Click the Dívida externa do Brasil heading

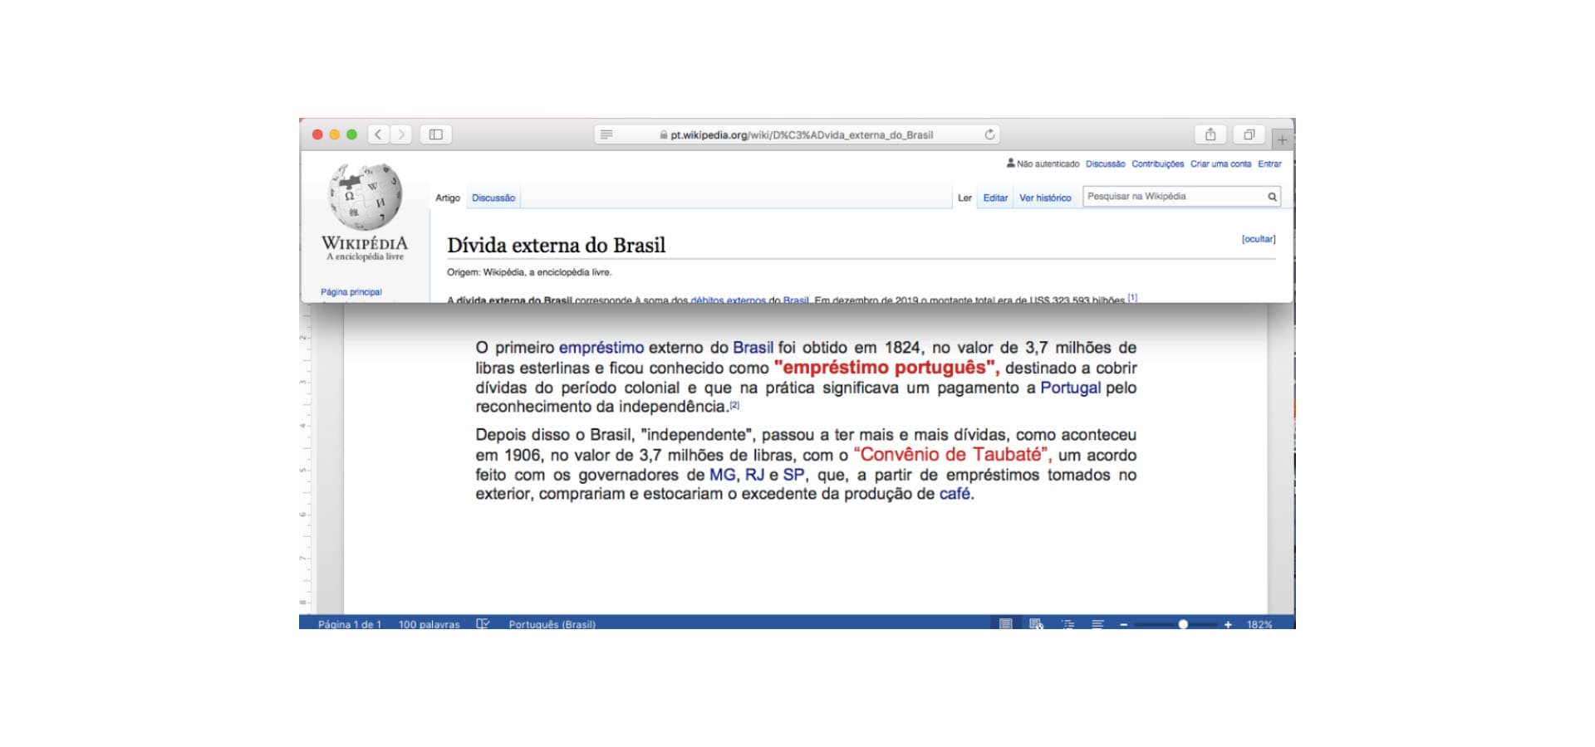(557, 245)
